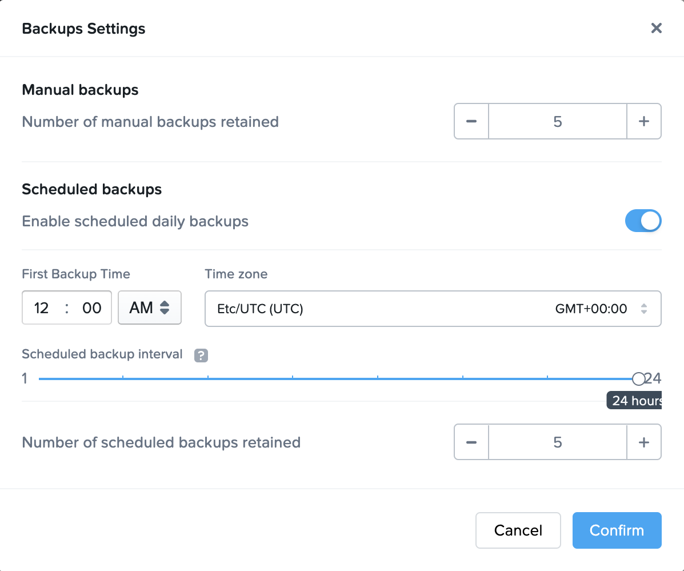Click the AM/PM stepper arrows

click(165, 308)
